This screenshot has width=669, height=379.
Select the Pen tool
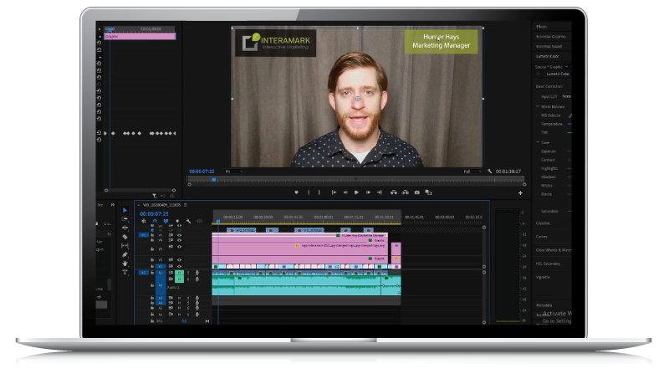click(x=125, y=255)
